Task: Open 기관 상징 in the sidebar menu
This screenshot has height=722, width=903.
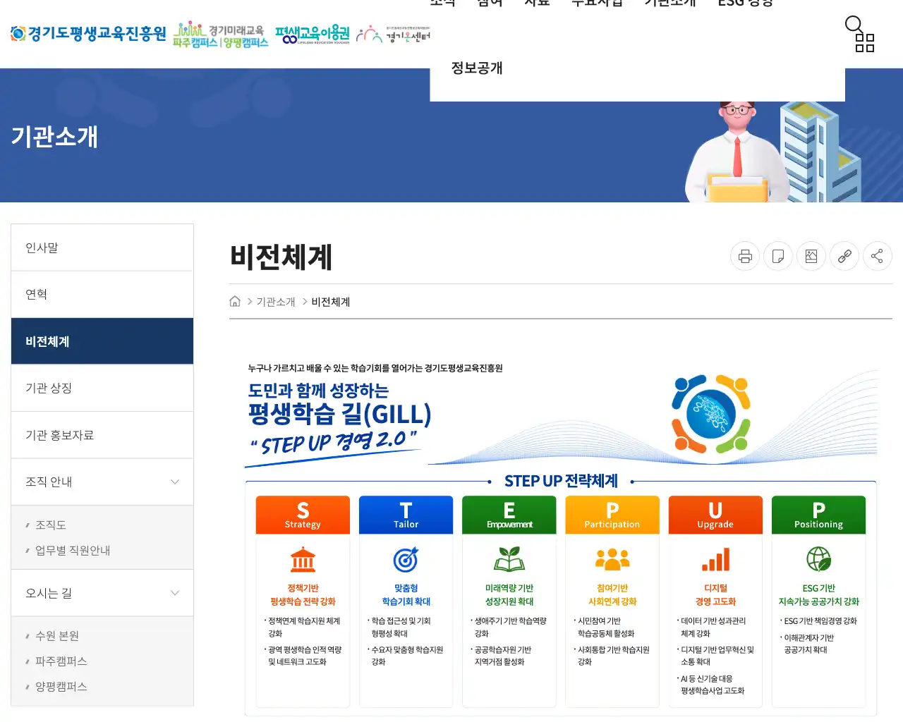Action: 102,388
